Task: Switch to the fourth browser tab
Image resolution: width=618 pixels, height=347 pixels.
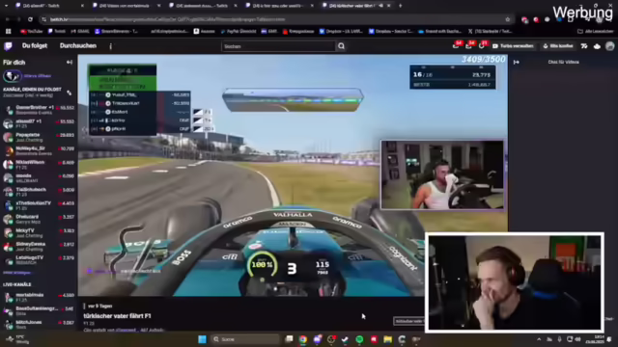Action: point(279,6)
